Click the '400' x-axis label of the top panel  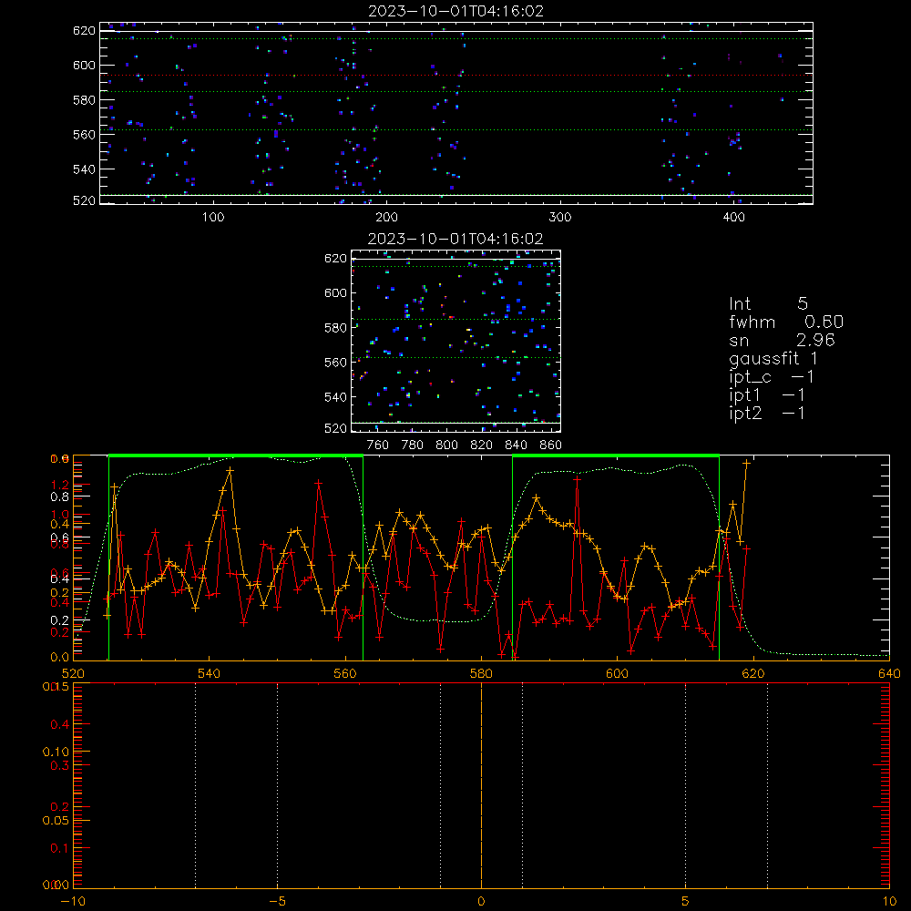tap(733, 218)
